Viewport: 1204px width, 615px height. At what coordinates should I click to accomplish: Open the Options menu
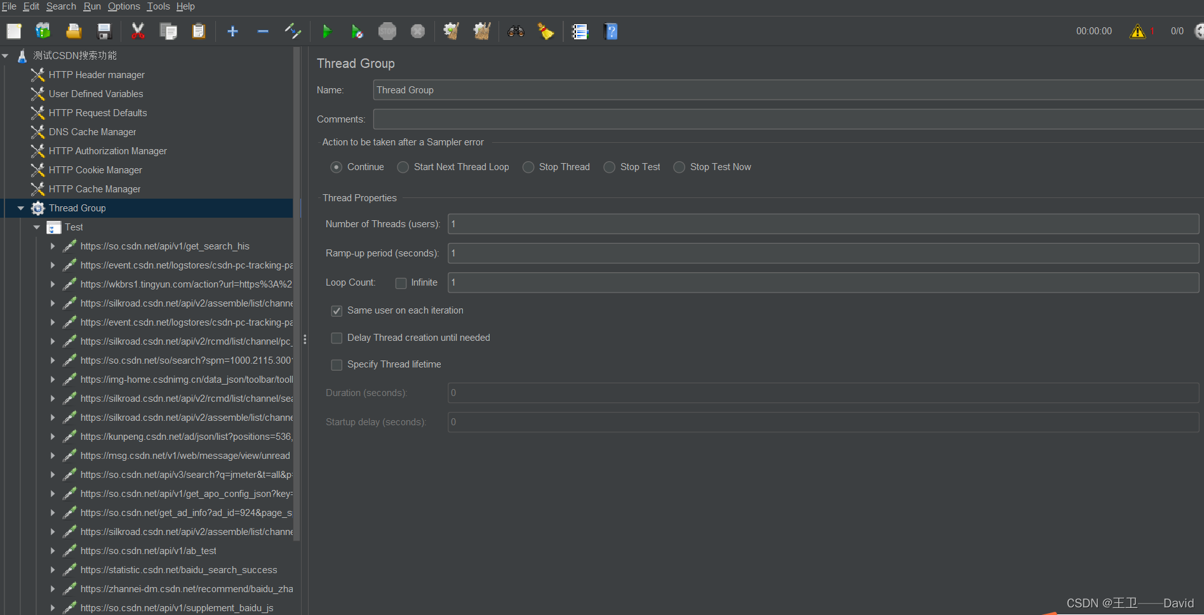tap(124, 6)
